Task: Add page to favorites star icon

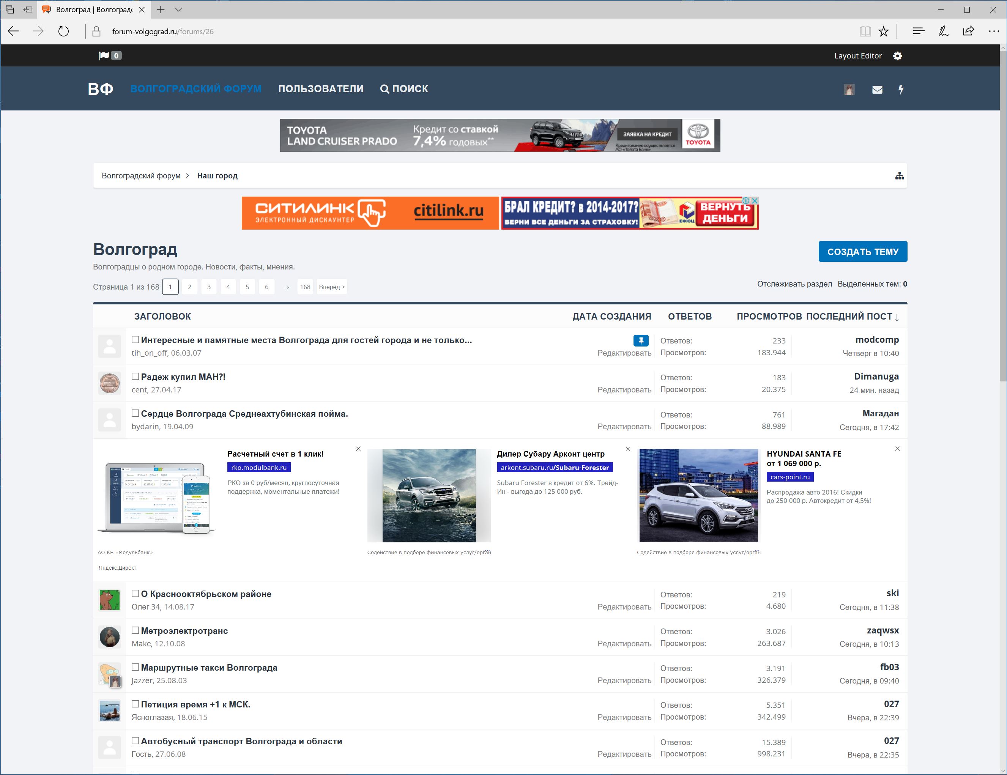Action: point(883,32)
